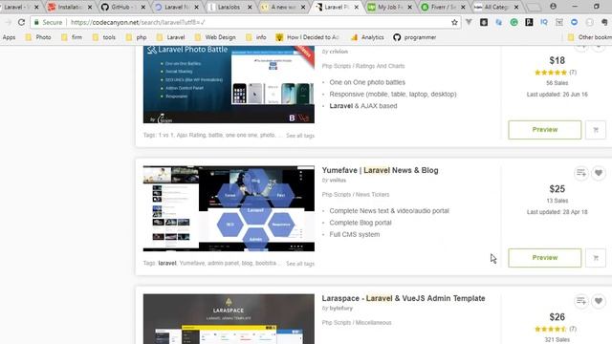The image size is (612, 344).
Task: Favorite Laraspace with the heart icon
Action: 599,301
